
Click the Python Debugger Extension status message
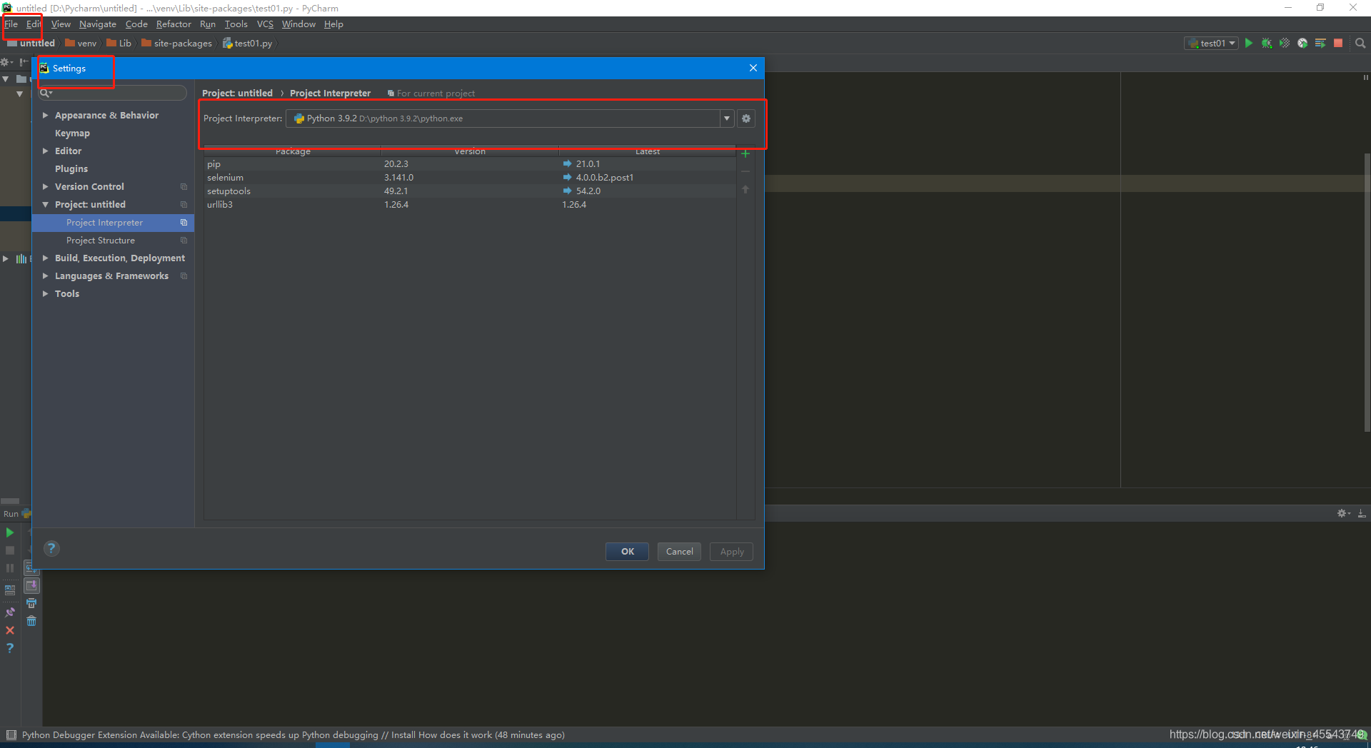[293, 734]
